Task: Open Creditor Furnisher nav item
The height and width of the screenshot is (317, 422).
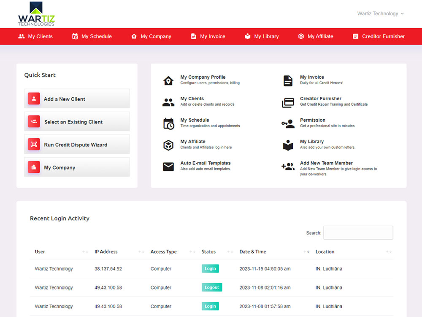Action: click(379, 36)
